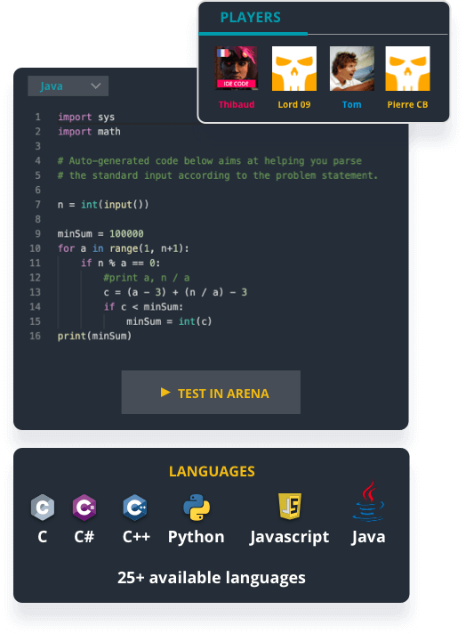Click the Java coffee cup logo
Image resolution: width=466 pixels, height=634 pixels.
point(368,500)
